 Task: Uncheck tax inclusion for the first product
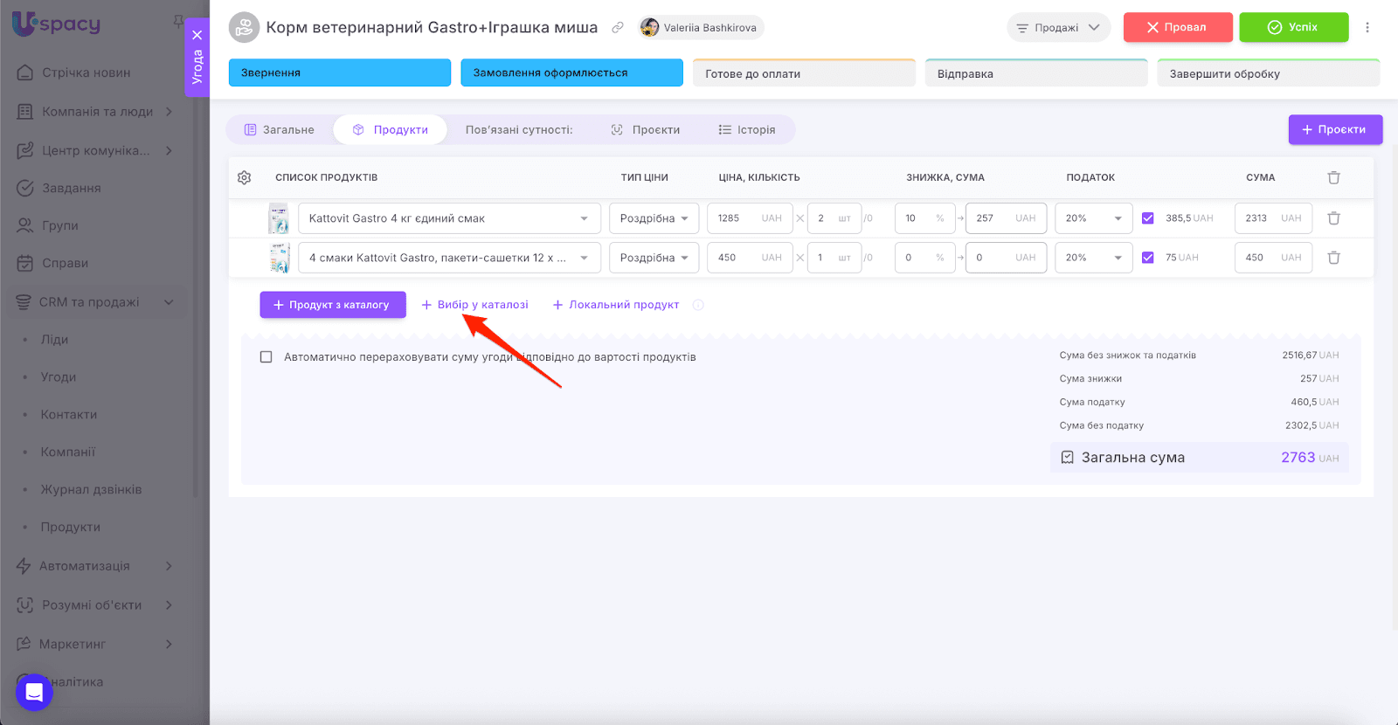1148,218
